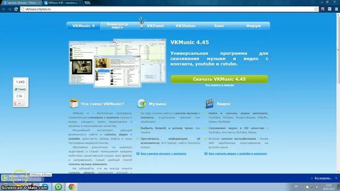Open Google Chrome from the taskbar
Screen dimensions: 340x191
coord(72,187)
